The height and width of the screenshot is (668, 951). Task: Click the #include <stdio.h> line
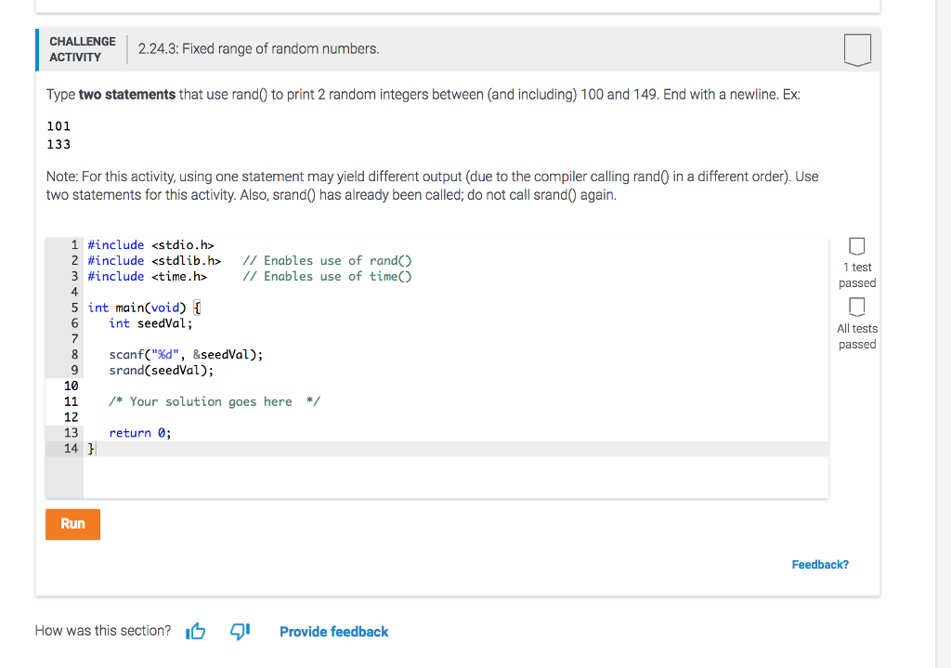[150, 244]
